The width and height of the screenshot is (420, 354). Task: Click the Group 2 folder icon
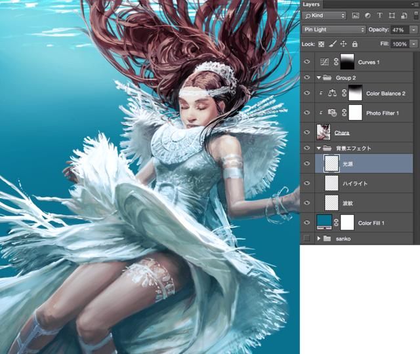(x=327, y=77)
